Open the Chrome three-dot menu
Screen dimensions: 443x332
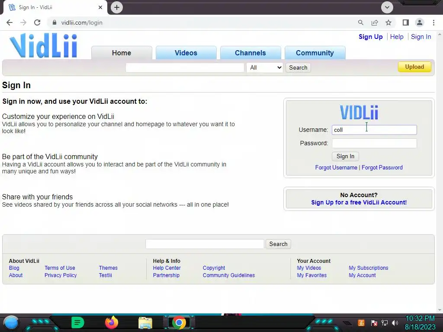click(x=433, y=22)
